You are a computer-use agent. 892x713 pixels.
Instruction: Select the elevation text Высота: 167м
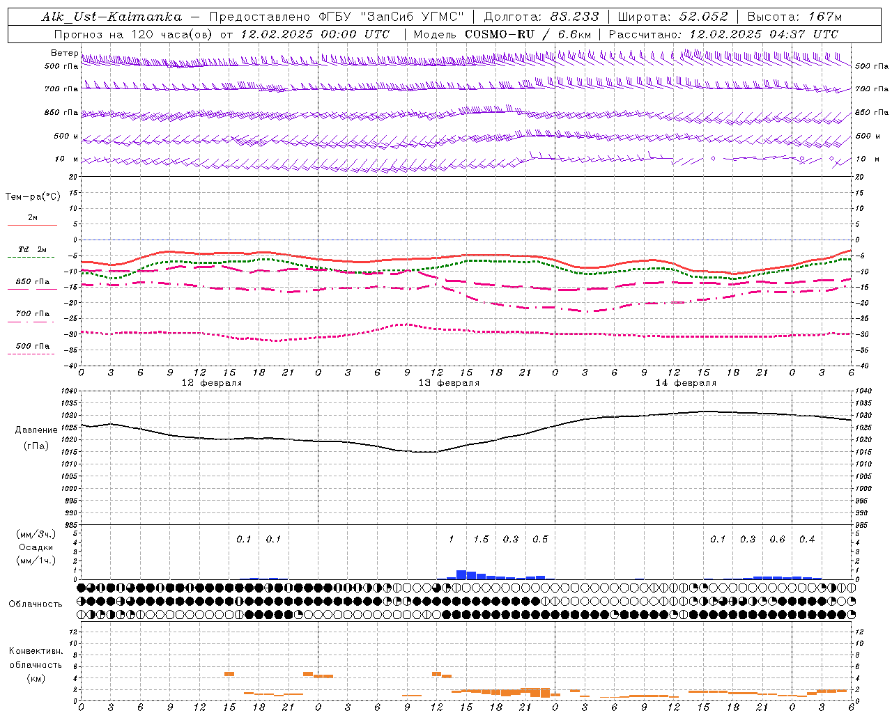point(794,17)
